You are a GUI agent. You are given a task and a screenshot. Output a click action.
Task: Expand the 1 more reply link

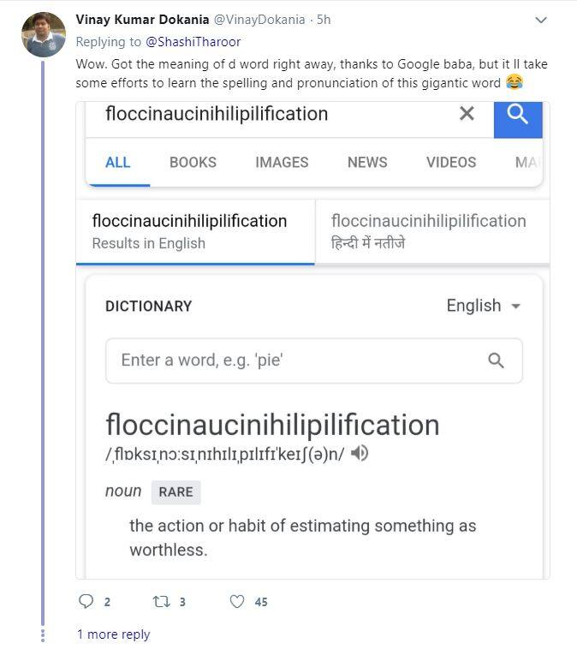tap(113, 634)
